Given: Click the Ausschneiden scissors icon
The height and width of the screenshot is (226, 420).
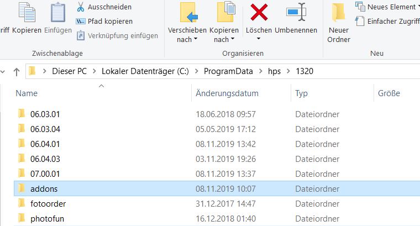Looking at the screenshot, I should [x=80, y=7].
